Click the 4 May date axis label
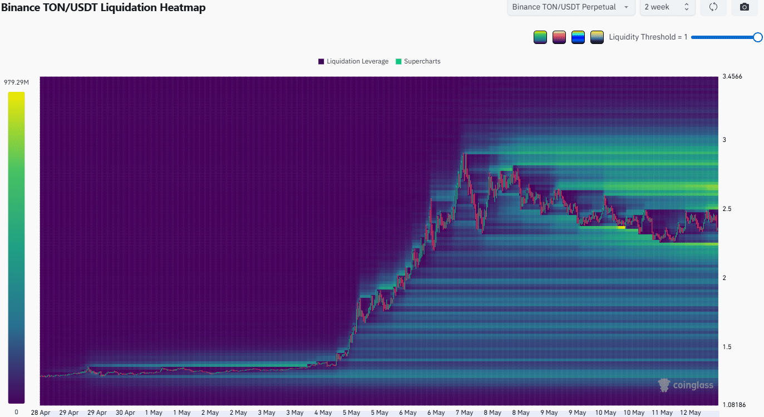764x417 pixels. coord(323,413)
